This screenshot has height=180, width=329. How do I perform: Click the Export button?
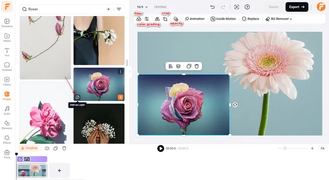[297, 7]
